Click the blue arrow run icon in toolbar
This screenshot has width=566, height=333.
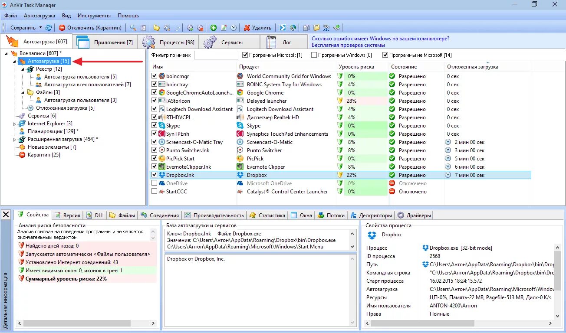pyautogui.click(x=283, y=28)
